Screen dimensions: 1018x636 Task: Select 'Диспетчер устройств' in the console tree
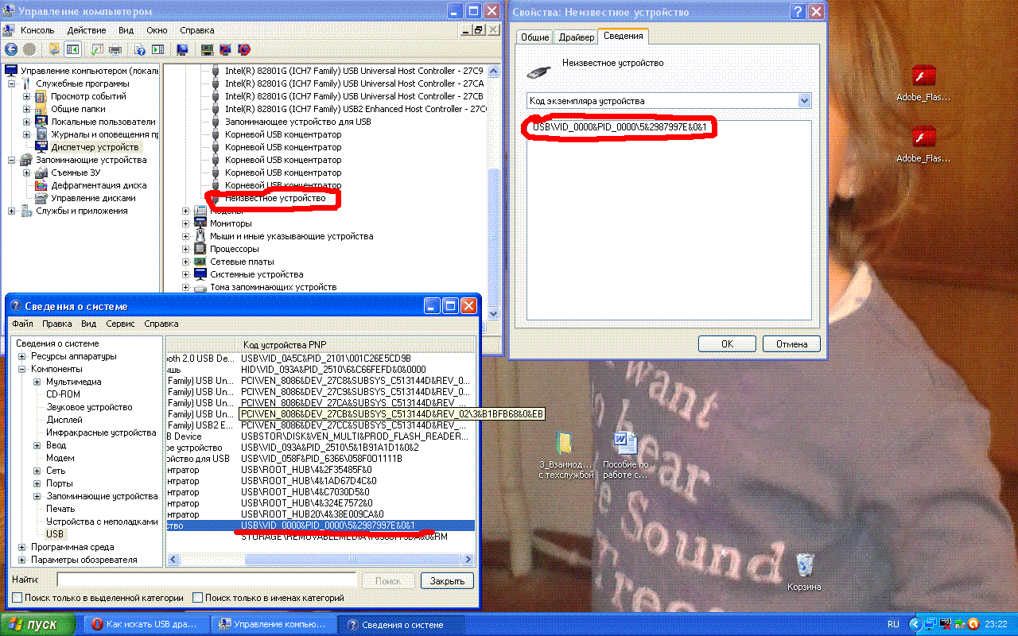click(x=95, y=147)
